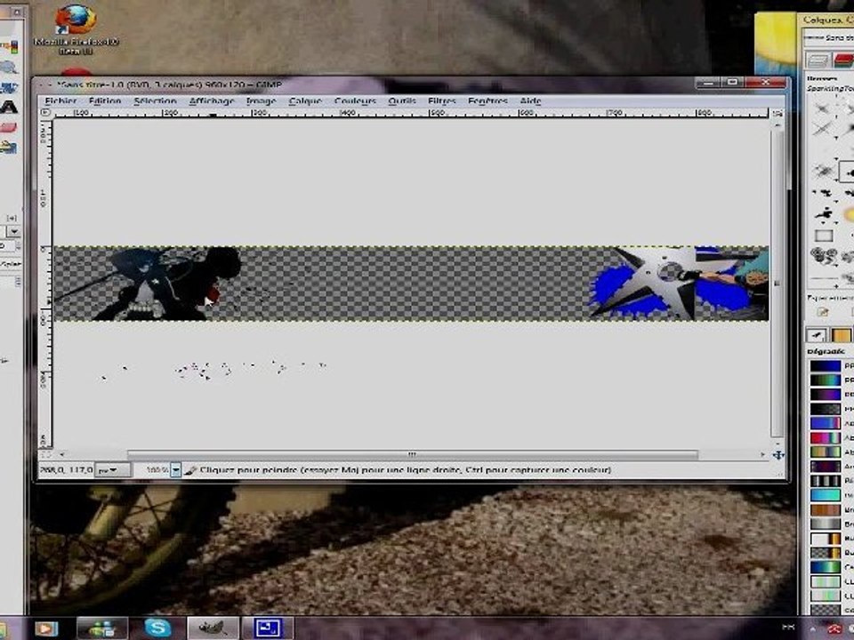This screenshot has width=854, height=640.
Task: Switch to the Brushes tab icon
Action: click(x=817, y=335)
